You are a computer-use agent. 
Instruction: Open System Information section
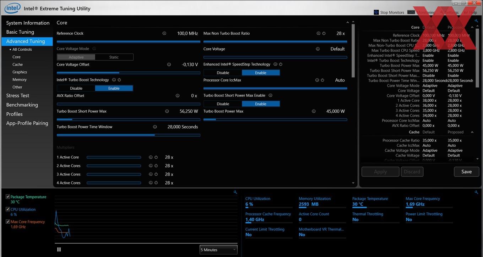[28, 23]
